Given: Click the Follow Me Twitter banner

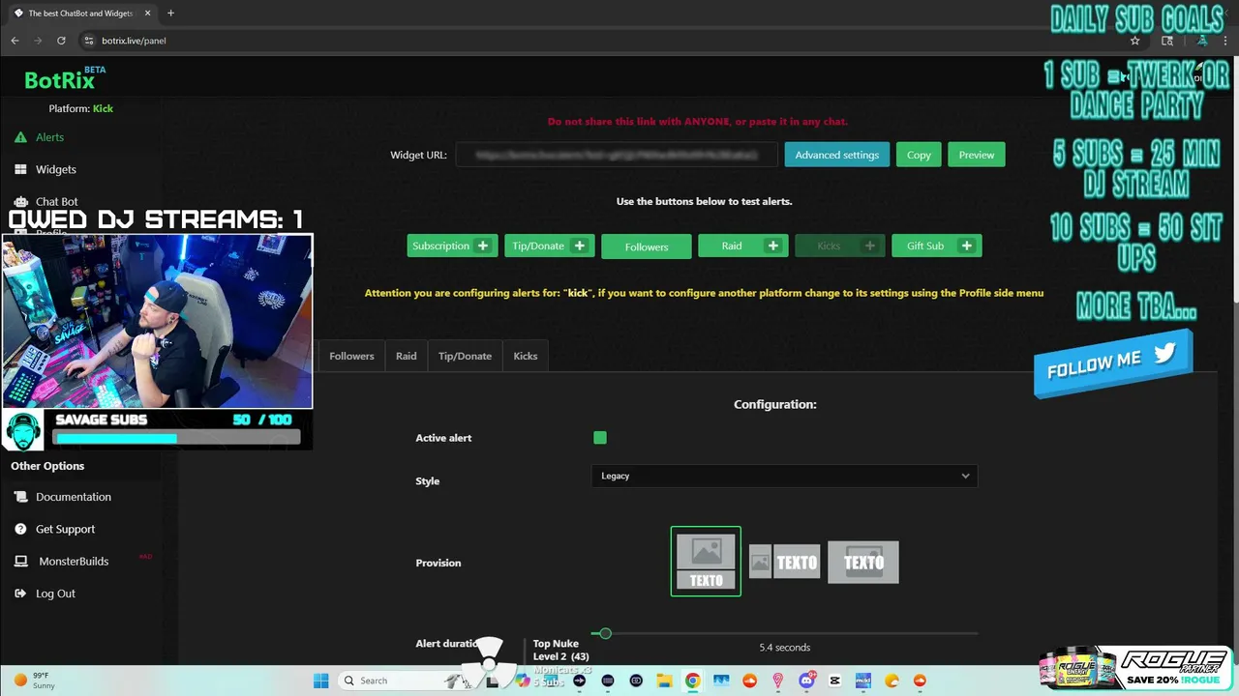Looking at the screenshot, I should (x=1113, y=362).
